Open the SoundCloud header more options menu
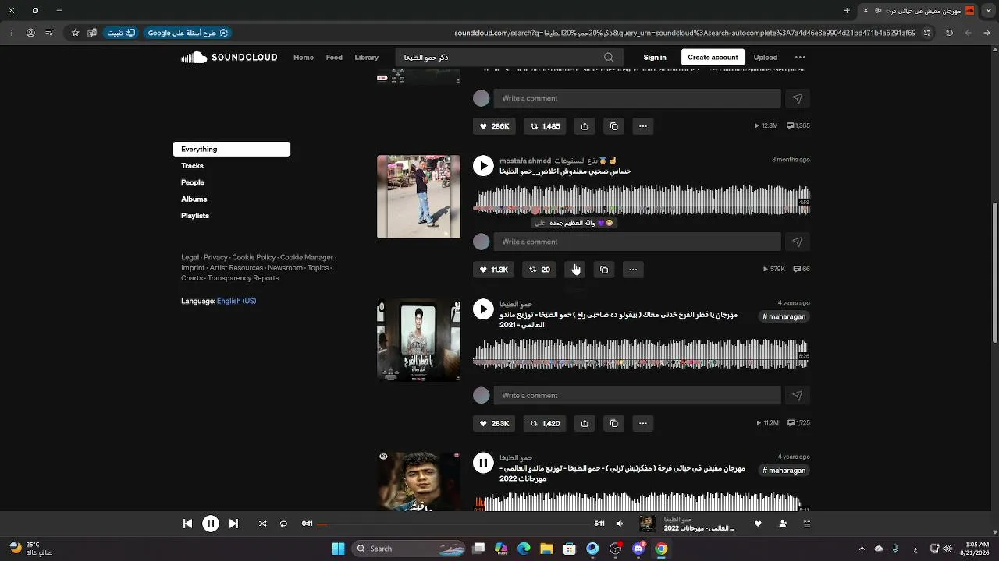999x561 pixels. pyautogui.click(x=800, y=57)
